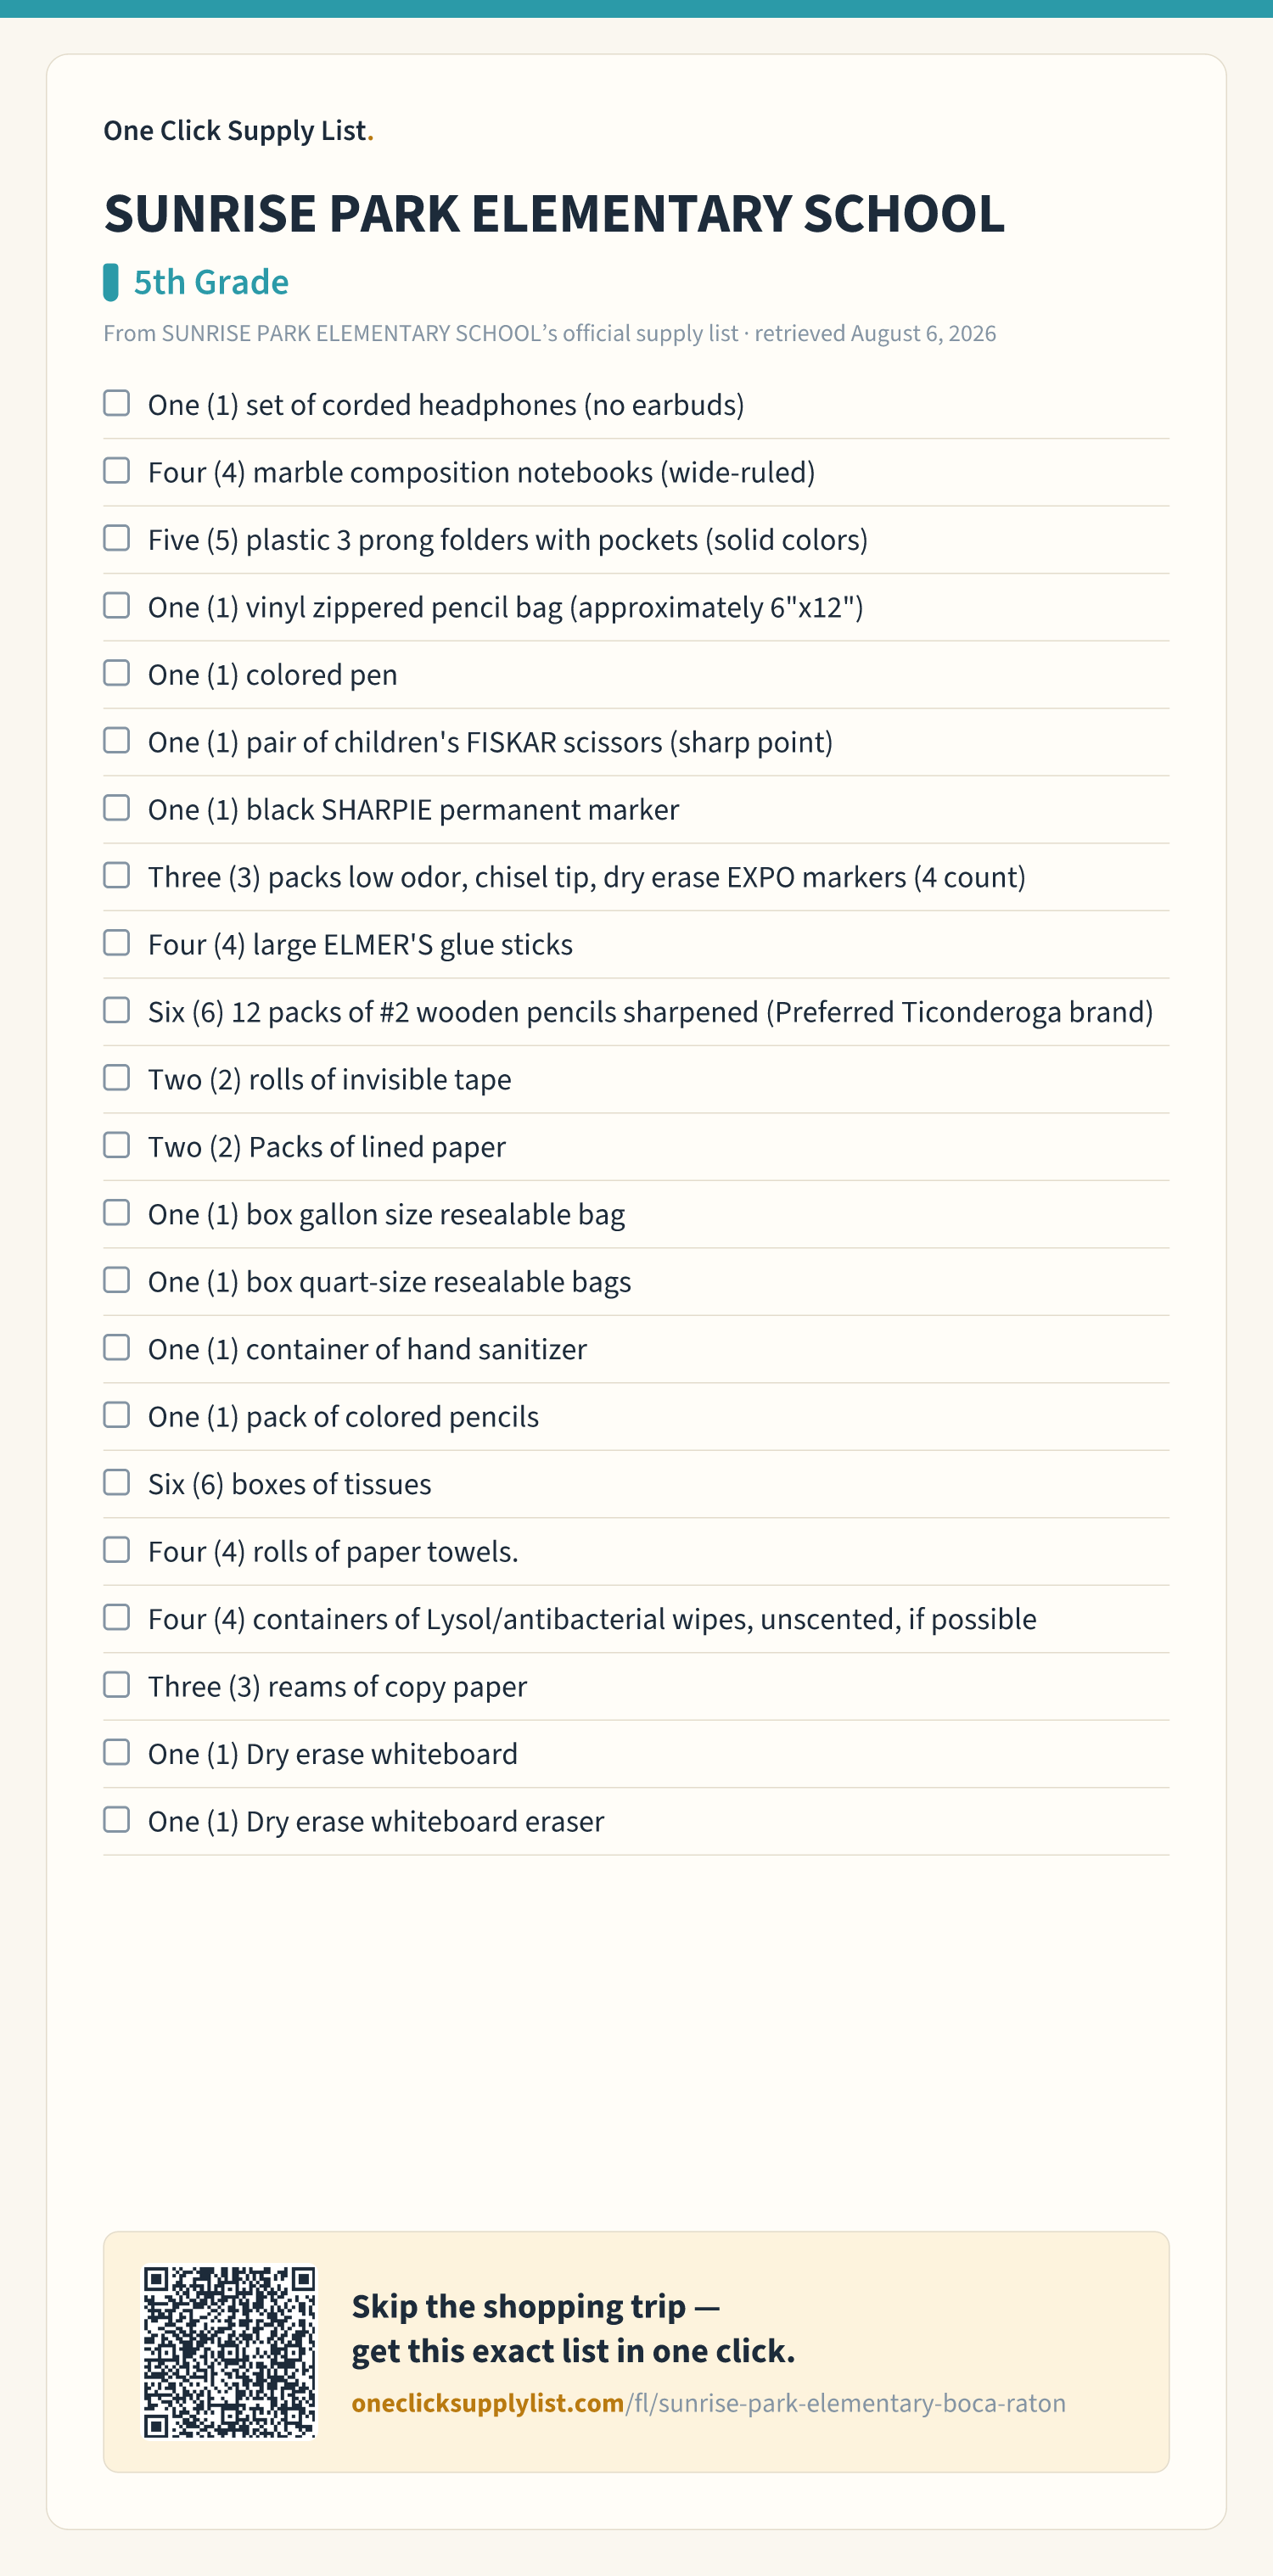The width and height of the screenshot is (1273, 2576).
Task: Mark ELMER'S glue sticks checkbox
Action: pyautogui.click(x=117, y=943)
